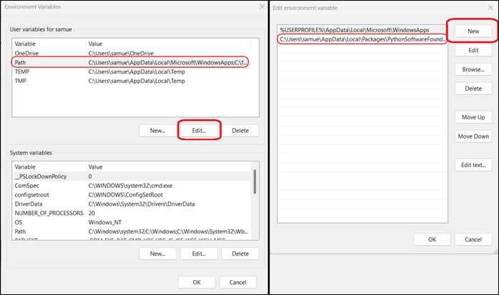
Task: Click Delete under system variables
Action: point(240,254)
